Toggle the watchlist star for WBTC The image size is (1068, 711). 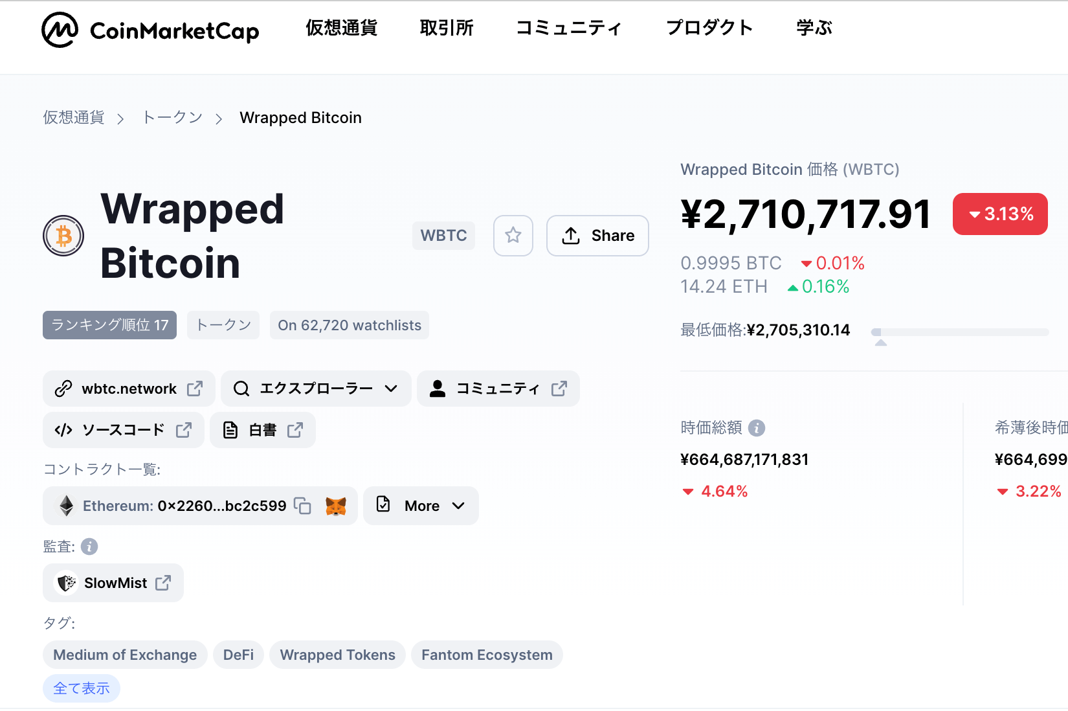(513, 235)
